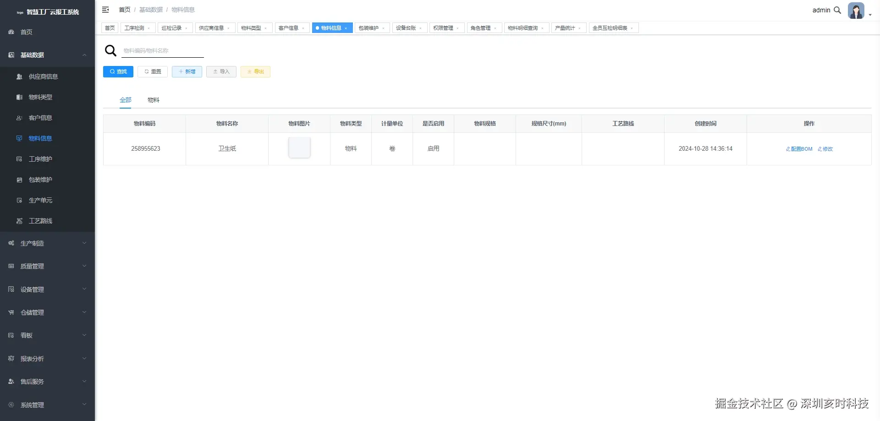Close the 全员互检明细表 tab with its ×
Image resolution: width=880 pixels, height=421 pixels.
click(x=632, y=28)
